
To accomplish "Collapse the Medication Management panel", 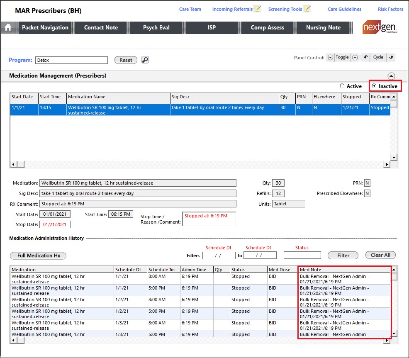I will pyautogui.click(x=391, y=76).
